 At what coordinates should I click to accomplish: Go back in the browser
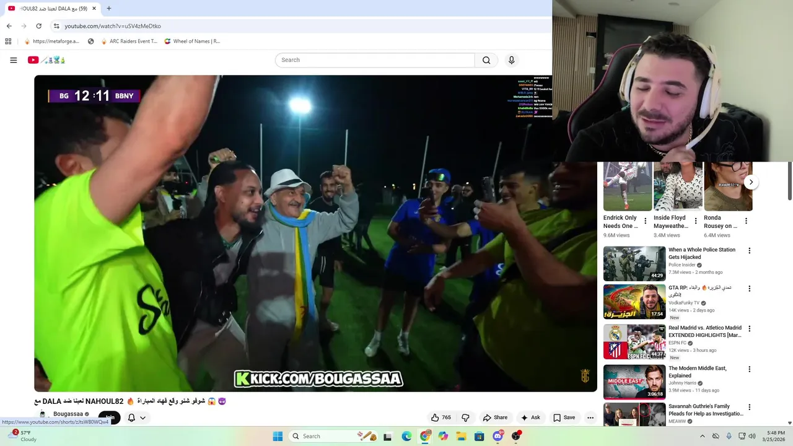point(9,26)
